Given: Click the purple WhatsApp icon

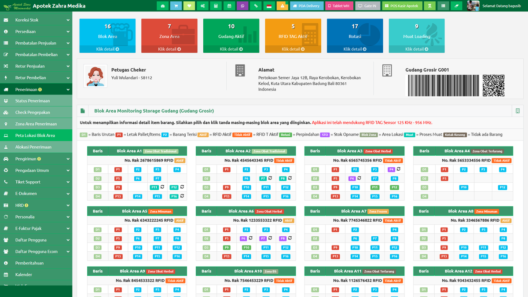Looking at the screenshot, I should 242,6.
